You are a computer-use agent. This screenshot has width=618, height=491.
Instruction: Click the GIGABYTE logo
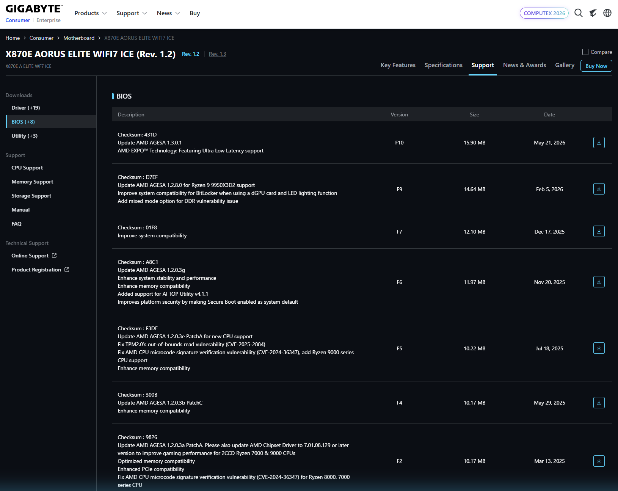[x=34, y=9]
